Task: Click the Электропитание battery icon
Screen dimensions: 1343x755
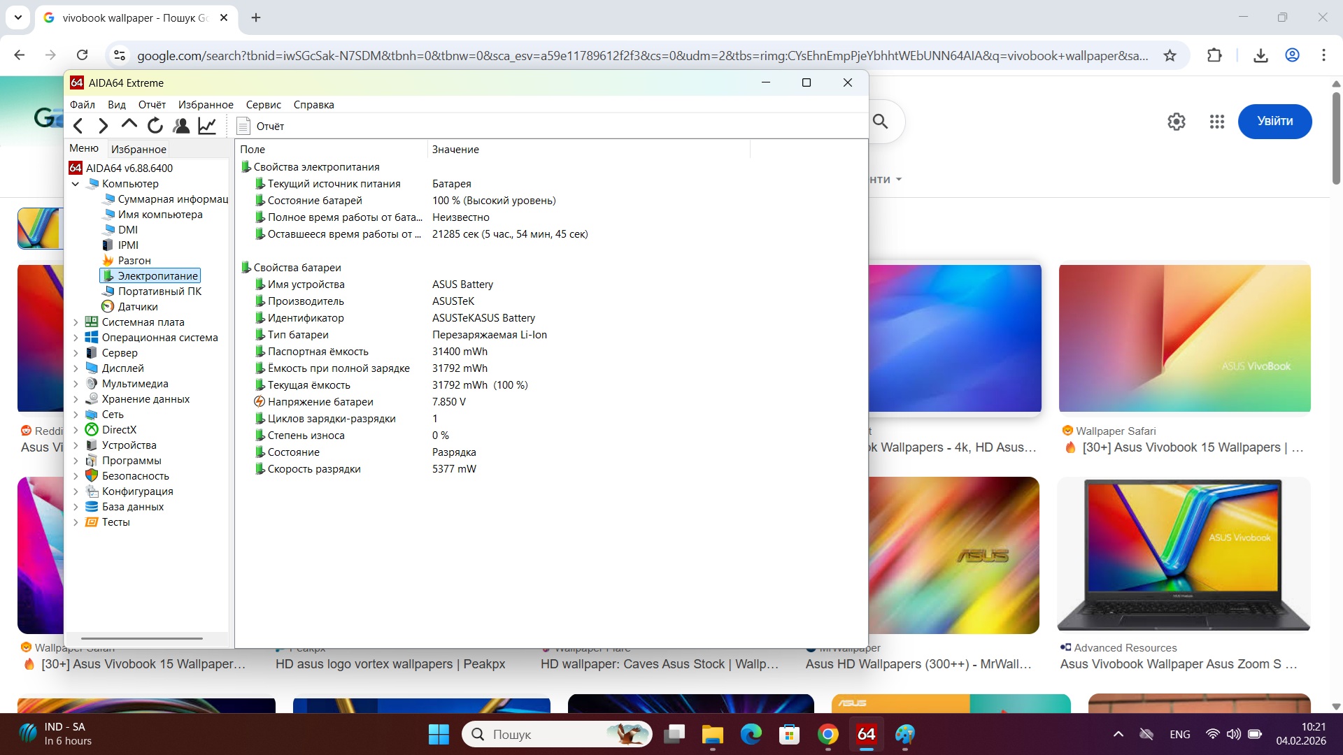Action: pos(110,275)
